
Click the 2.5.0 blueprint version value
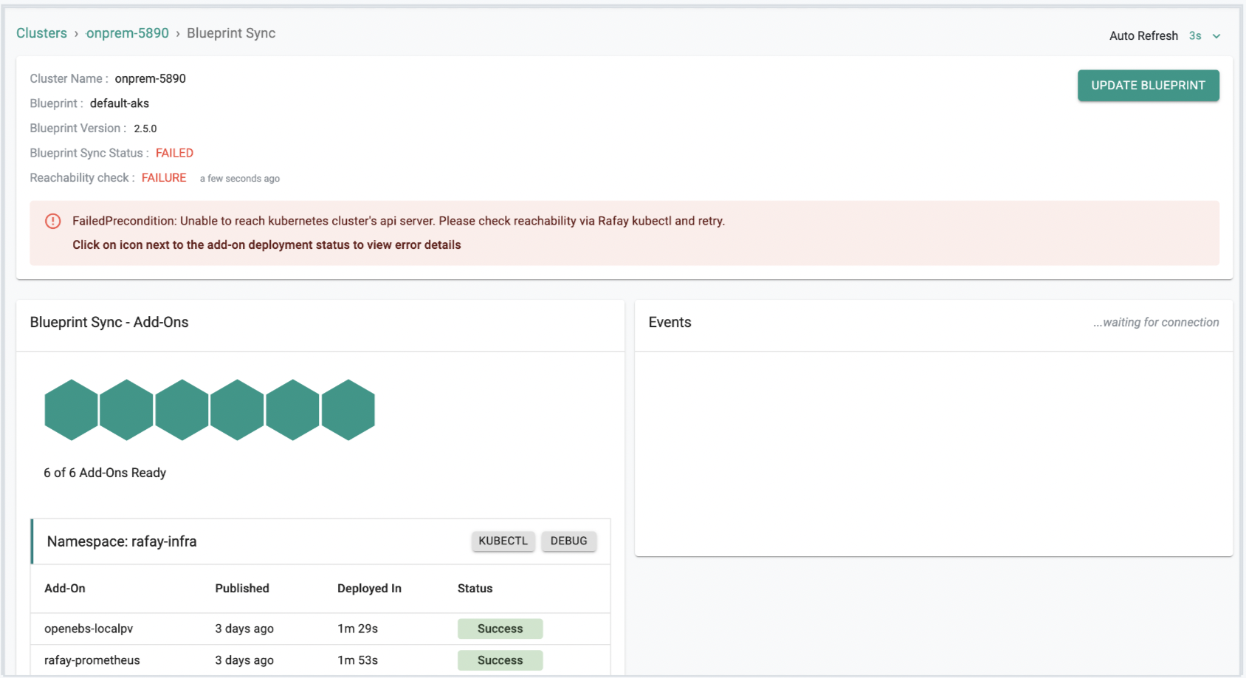(x=145, y=129)
